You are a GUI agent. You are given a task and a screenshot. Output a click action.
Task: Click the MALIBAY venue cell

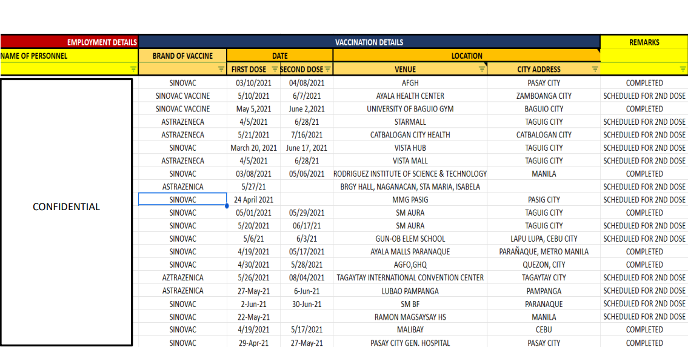click(410, 329)
